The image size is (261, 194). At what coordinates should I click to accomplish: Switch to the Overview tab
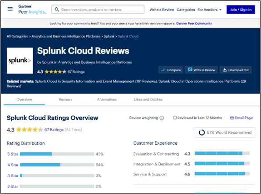24,99
